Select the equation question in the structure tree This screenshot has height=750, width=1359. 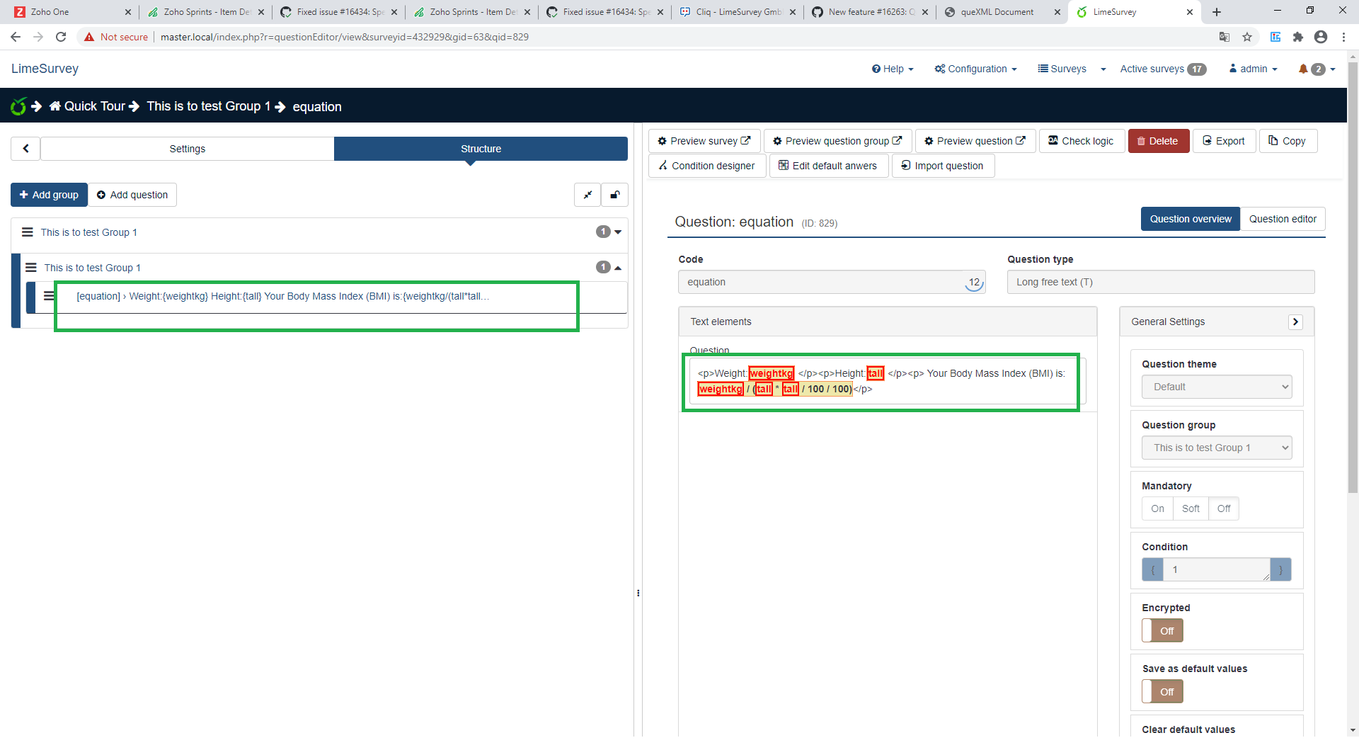tap(282, 296)
